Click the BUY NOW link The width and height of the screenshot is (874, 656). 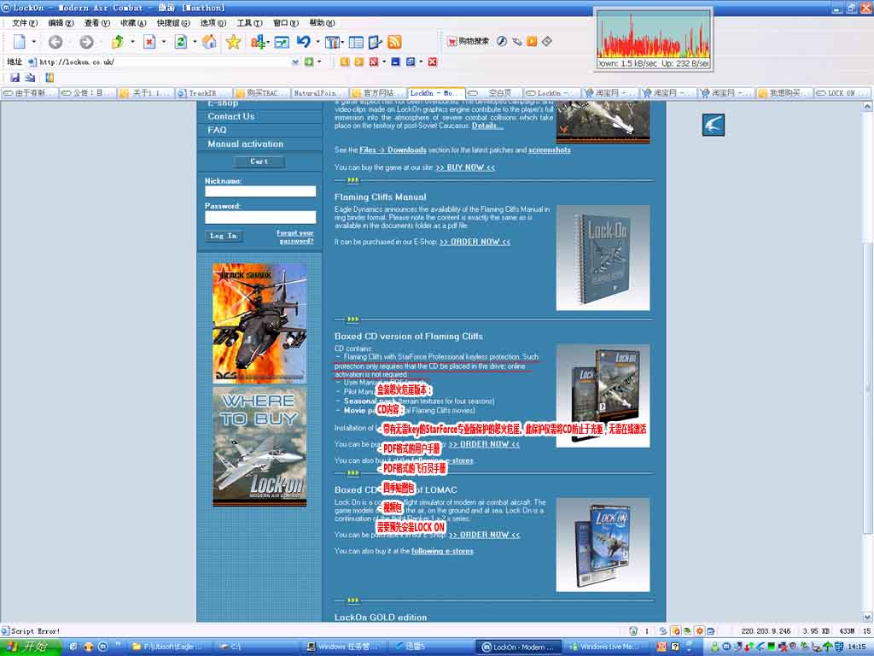[x=465, y=167]
